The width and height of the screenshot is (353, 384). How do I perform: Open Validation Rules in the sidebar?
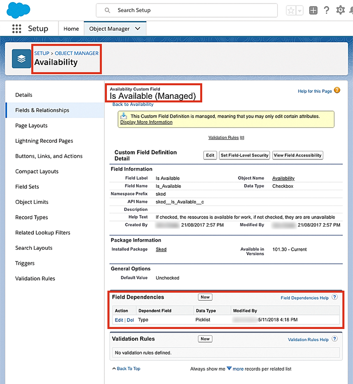[x=35, y=279]
